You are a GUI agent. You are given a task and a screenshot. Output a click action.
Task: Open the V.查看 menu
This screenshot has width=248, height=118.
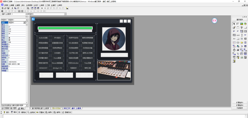pos(17,5)
